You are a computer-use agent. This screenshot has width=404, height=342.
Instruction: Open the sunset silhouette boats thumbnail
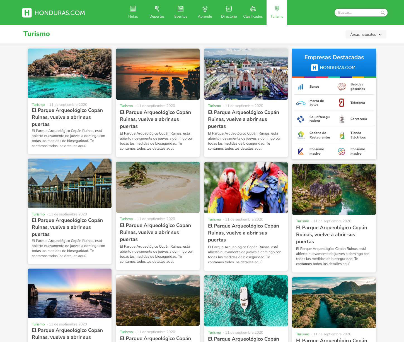[158, 74]
